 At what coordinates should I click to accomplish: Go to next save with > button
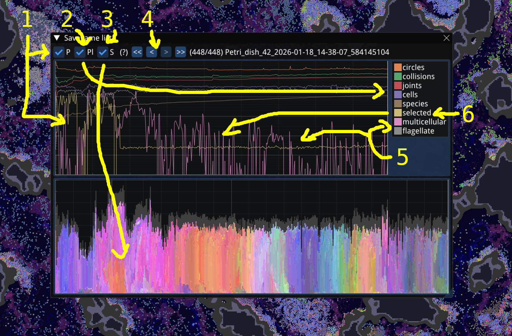pyautogui.click(x=166, y=52)
